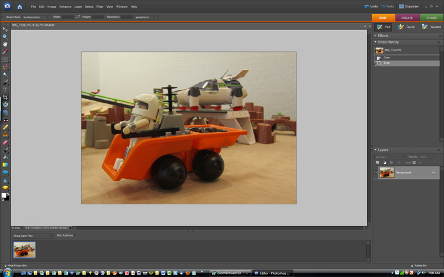Select the image thumbnail in Project Bin
This screenshot has width=444, height=277.
click(x=24, y=250)
